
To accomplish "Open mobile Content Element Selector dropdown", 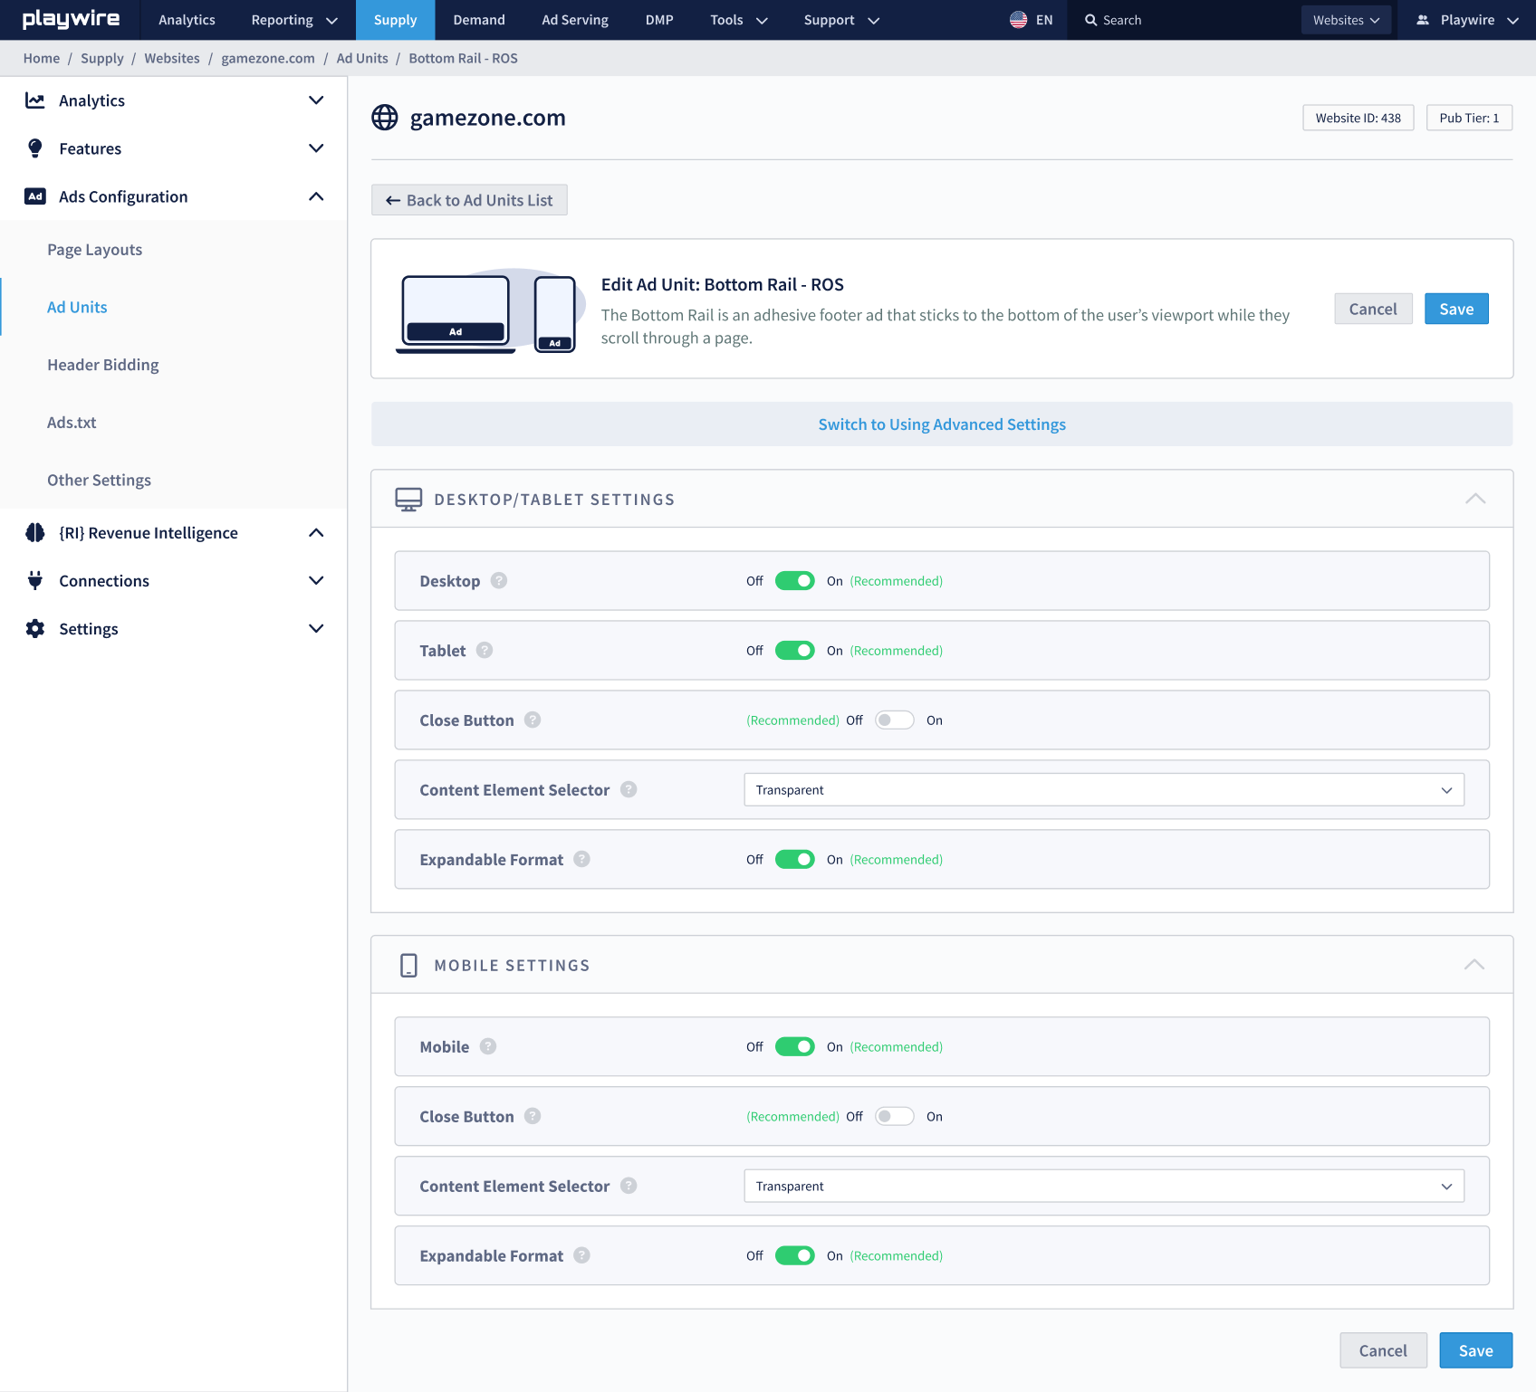I will click(x=1104, y=1187).
